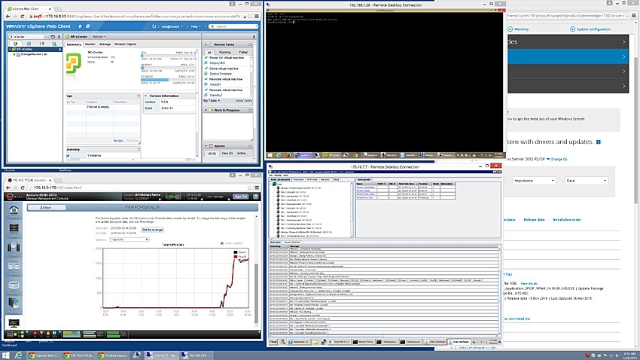Image resolution: width=640 pixels, height=360 pixels.
Task: Switch to the vSphere Web Client taskbar button
Action: 44,355
